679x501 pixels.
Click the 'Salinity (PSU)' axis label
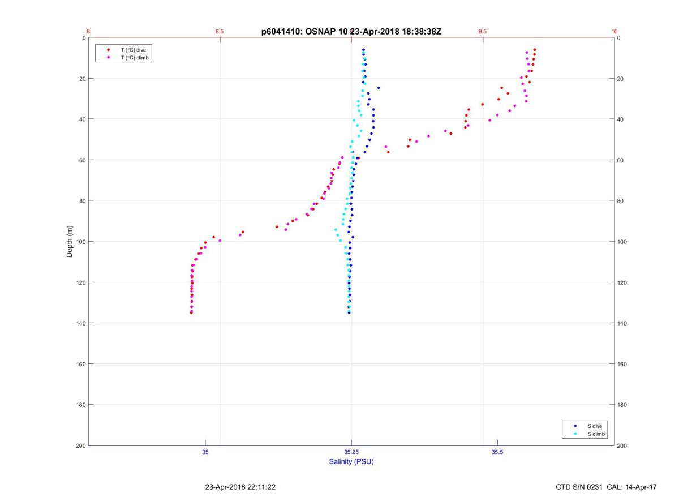pyautogui.click(x=351, y=461)
